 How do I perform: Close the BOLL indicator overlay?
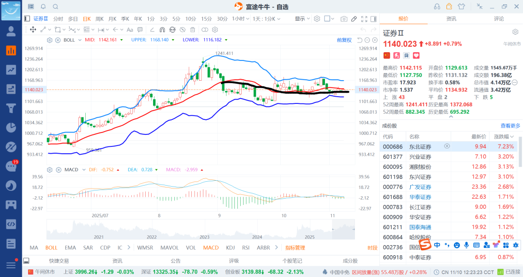click(57, 40)
